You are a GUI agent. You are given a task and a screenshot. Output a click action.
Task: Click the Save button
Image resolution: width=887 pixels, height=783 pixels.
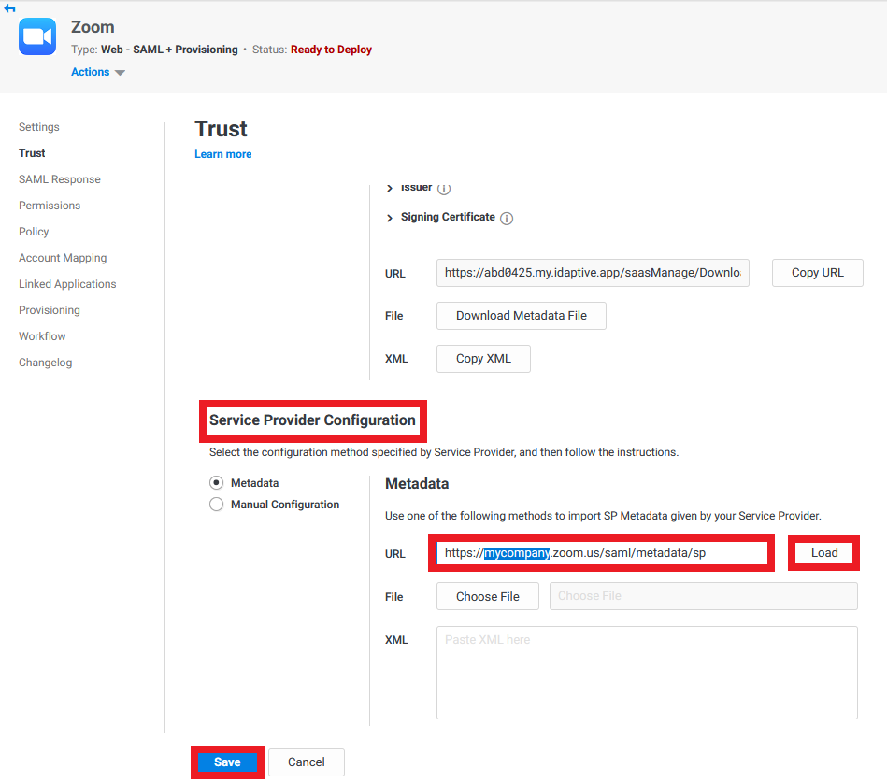(x=227, y=762)
